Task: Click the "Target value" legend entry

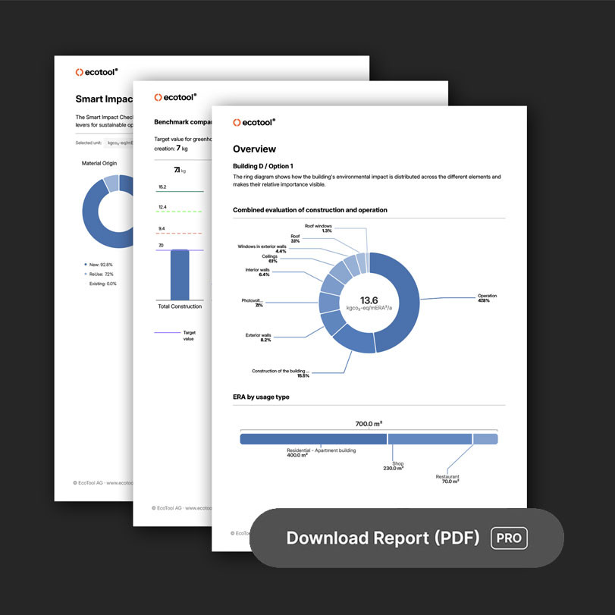Action: [x=175, y=335]
